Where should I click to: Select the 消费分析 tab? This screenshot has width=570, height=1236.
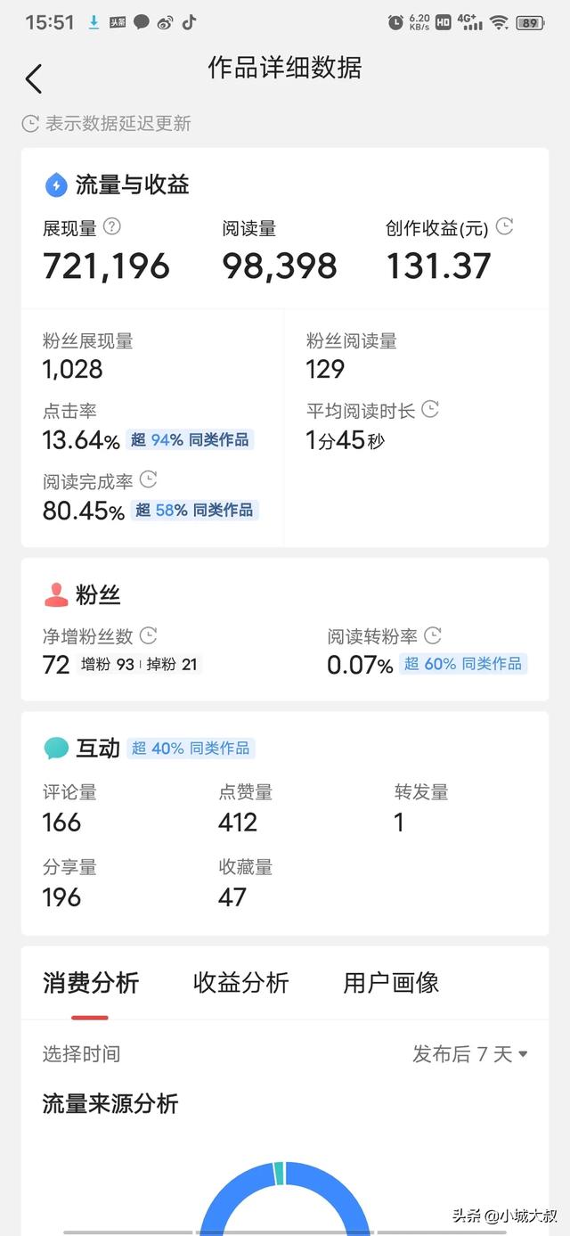[91, 983]
